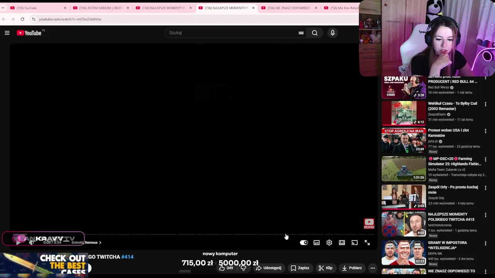Open options menu for Zespół Orły video
The image size is (495, 278).
tap(485, 188)
